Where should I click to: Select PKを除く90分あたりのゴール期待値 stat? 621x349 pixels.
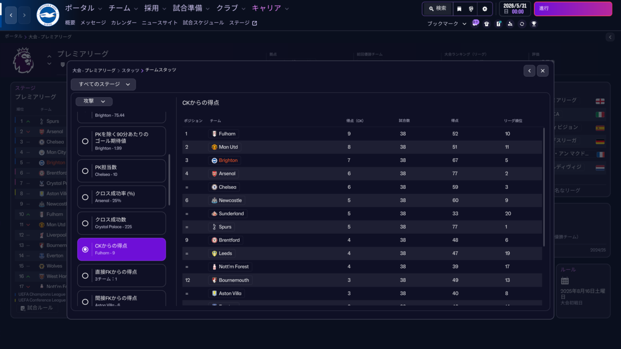click(122, 141)
